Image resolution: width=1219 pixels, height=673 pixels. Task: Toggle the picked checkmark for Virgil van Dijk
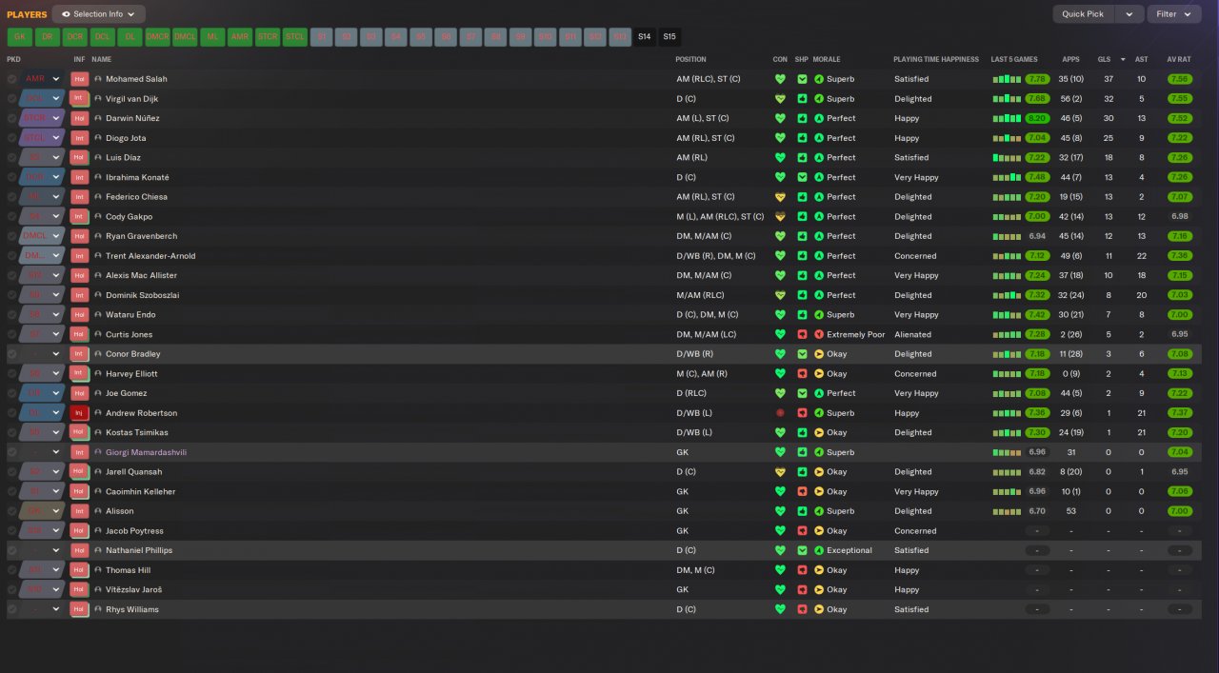pos(12,99)
